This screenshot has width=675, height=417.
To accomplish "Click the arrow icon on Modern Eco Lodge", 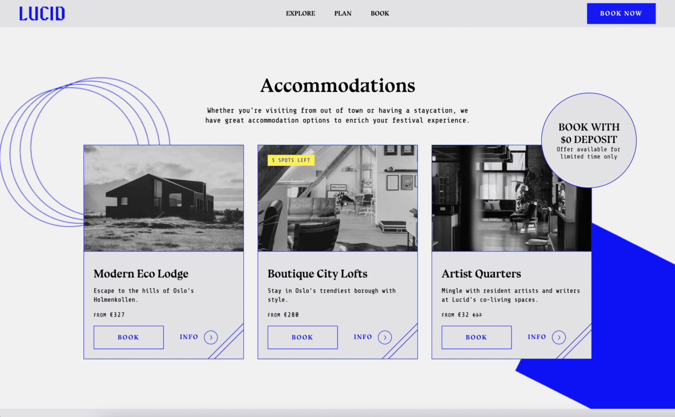I will pyautogui.click(x=211, y=337).
